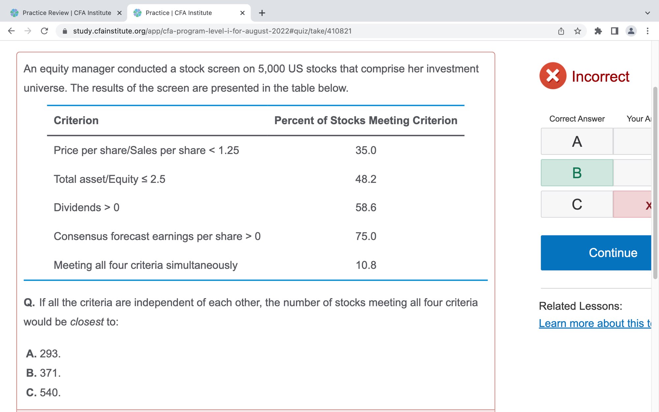Screen dimensions: 659x412
Task: Open the extensions puzzle icon
Action: click(x=598, y=31)
